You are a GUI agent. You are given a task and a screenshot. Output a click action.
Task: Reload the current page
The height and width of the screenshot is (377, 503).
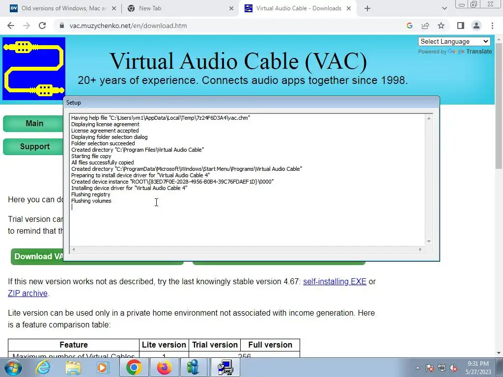pyautogui.click(x=42, y=26)
